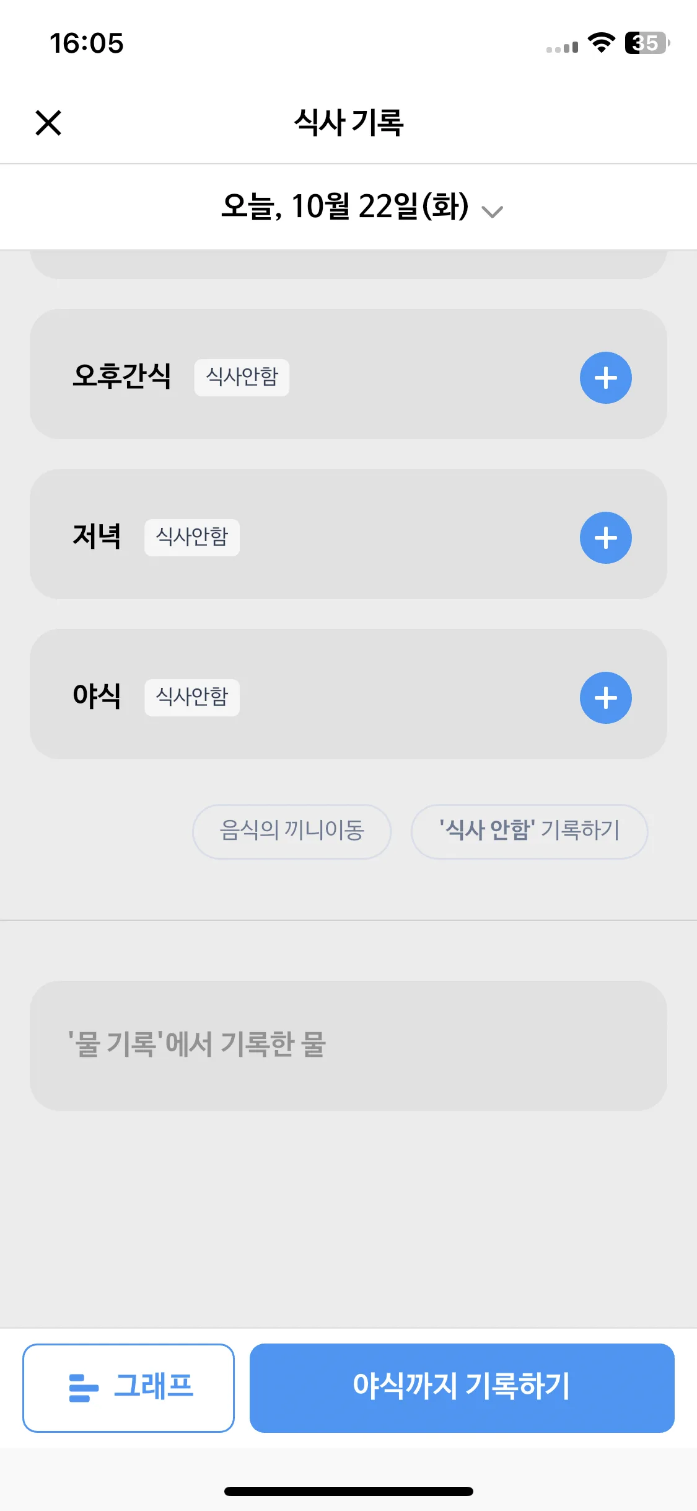Tap the bar graph icon beside 그래프
Screen dimensions: 697x1511
(x=84, y=1388)
